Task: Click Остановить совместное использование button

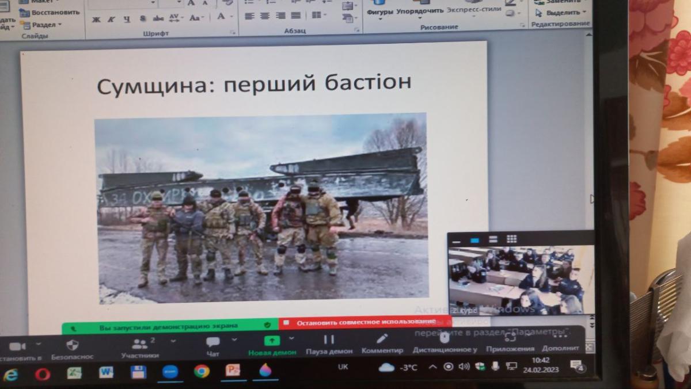Action: click(x=365, y=322)
